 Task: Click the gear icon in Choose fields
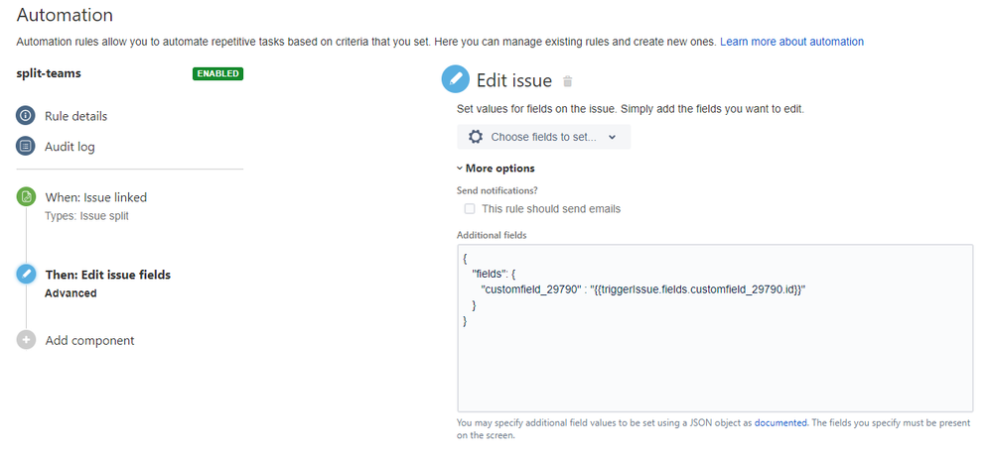coord(476,137)
